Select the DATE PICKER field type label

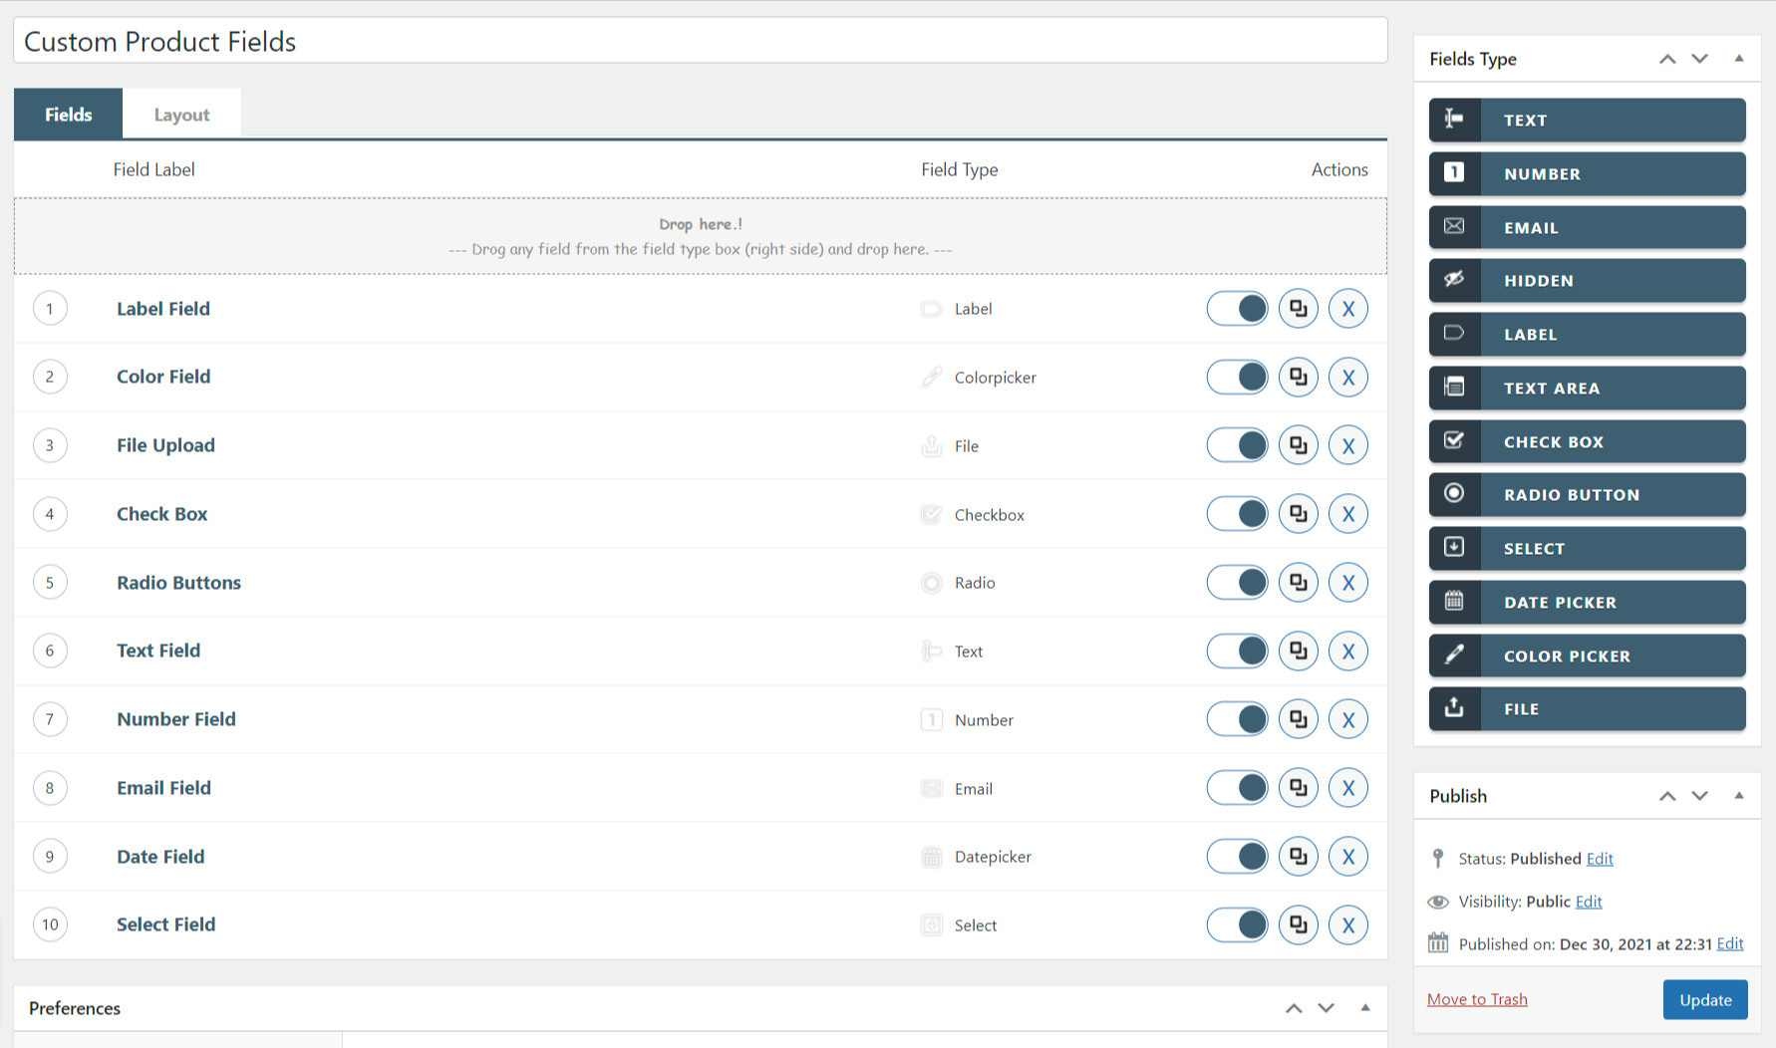click(1560, 603)
